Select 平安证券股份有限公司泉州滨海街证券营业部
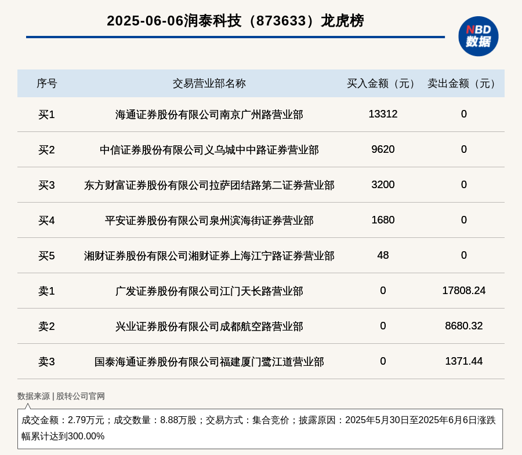Image resolution: width=522 pixels, height=455 pixels. pos(209,221)
